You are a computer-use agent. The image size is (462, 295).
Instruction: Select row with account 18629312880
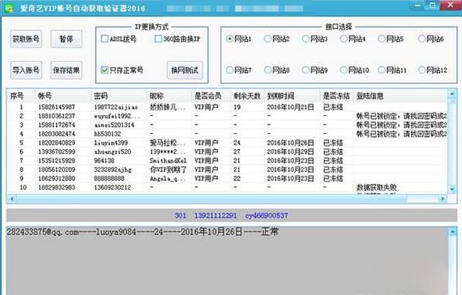pos(227,178)
